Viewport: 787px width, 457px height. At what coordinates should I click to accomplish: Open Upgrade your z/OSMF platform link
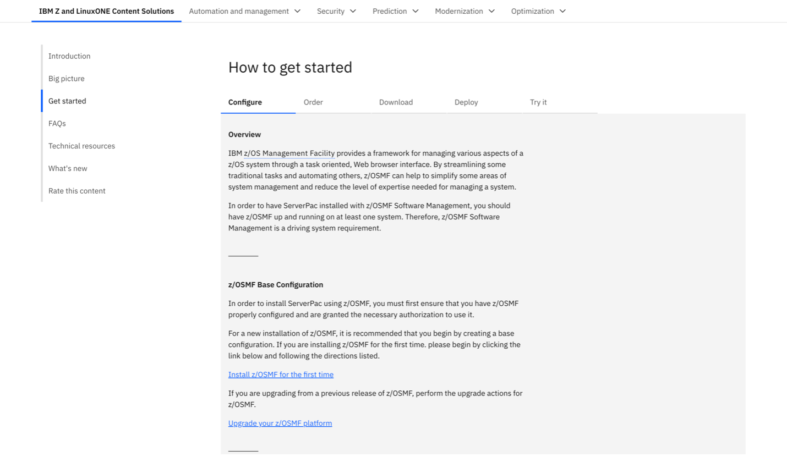click(280, 423)
